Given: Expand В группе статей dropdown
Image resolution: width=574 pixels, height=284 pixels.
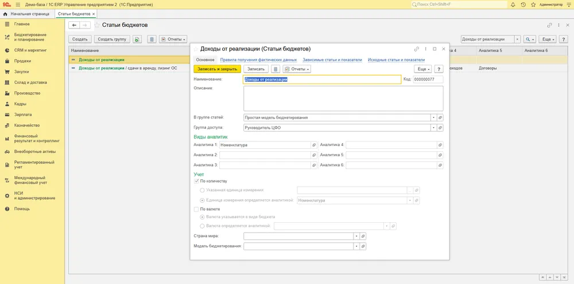Looking at the screenshot, I should pos(433,118).
